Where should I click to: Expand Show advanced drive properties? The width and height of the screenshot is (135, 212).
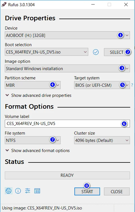tap(38, 95)
